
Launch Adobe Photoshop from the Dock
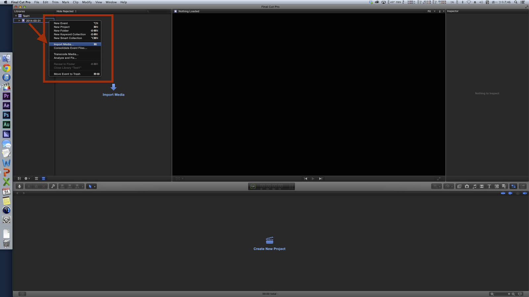click(6, 115)
